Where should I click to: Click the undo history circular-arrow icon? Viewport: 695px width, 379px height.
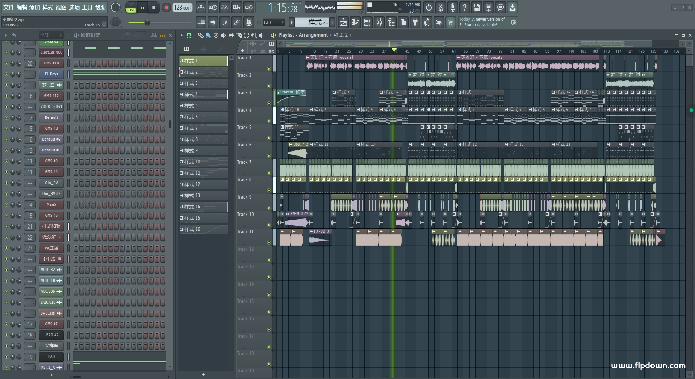[429, 7]
